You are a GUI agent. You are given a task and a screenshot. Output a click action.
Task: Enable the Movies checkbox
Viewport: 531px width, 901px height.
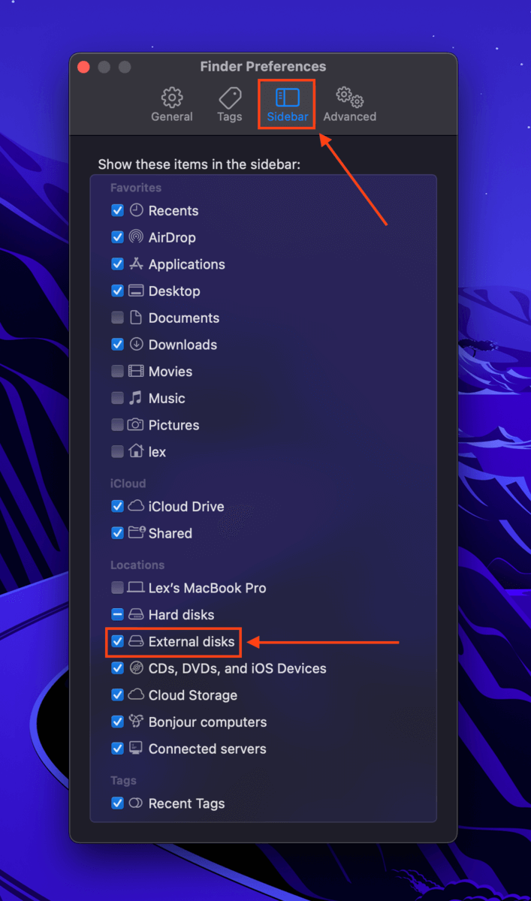coord(117,372)
